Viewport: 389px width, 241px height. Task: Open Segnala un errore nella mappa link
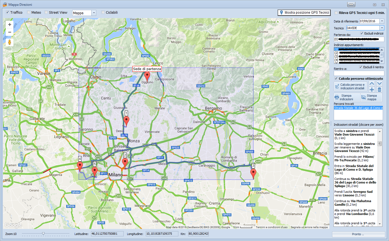coord(309,227)
